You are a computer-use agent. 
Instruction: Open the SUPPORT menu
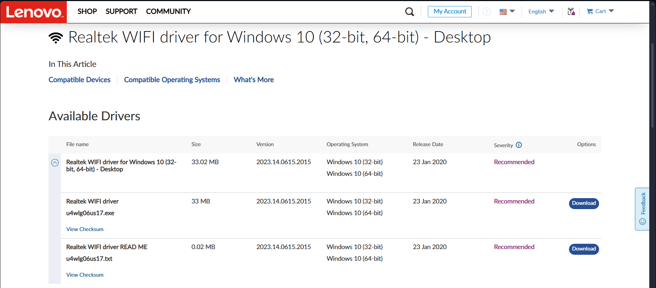pyautogui.click(x=121, y=11)
